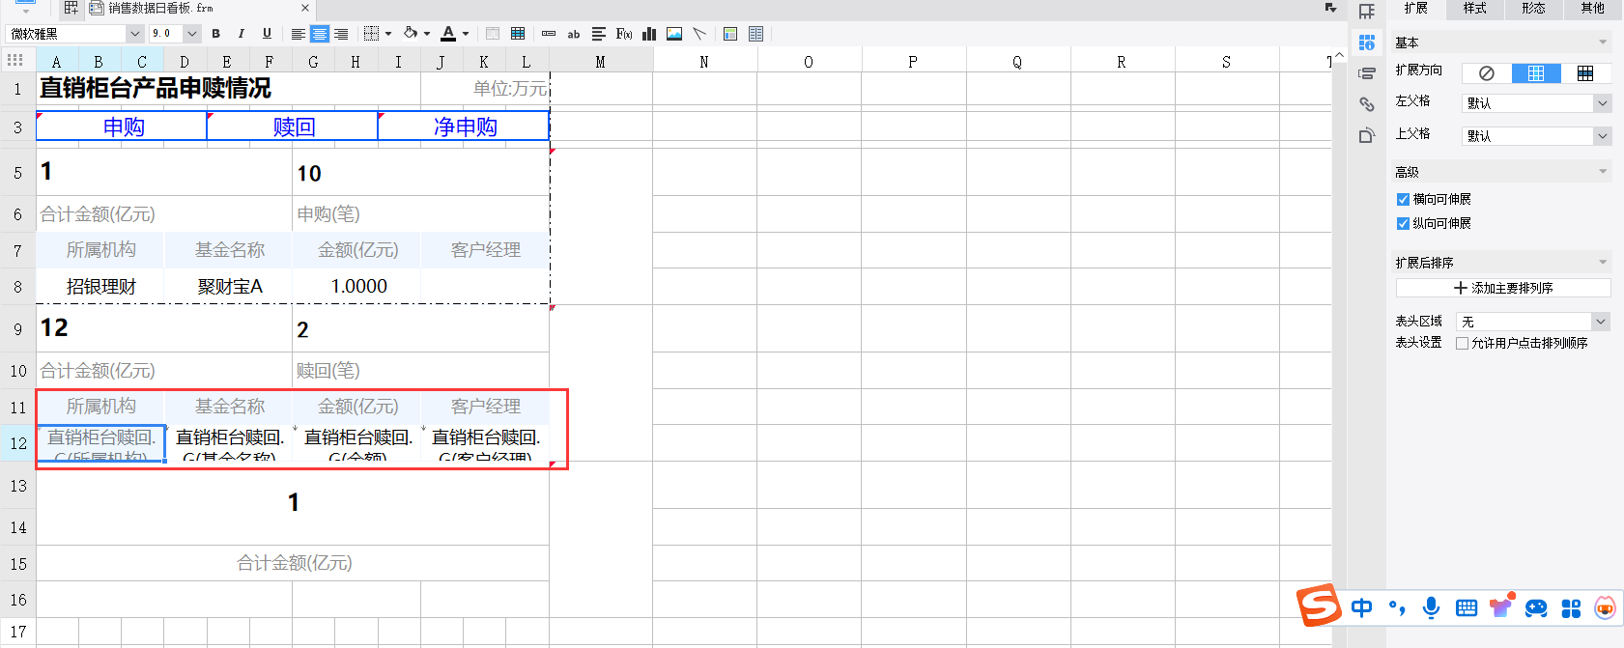The width and height of the screenshot is (1624, 648).
Task: Open cell element sidebar panel
Action: (1367, 12)
